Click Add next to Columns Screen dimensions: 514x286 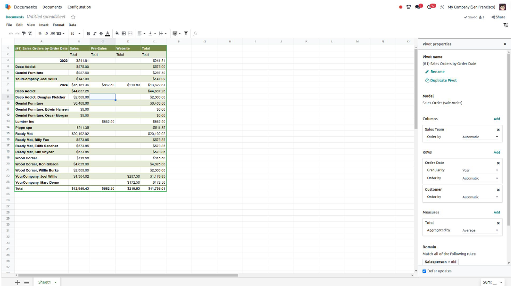(x=497, y=119)
